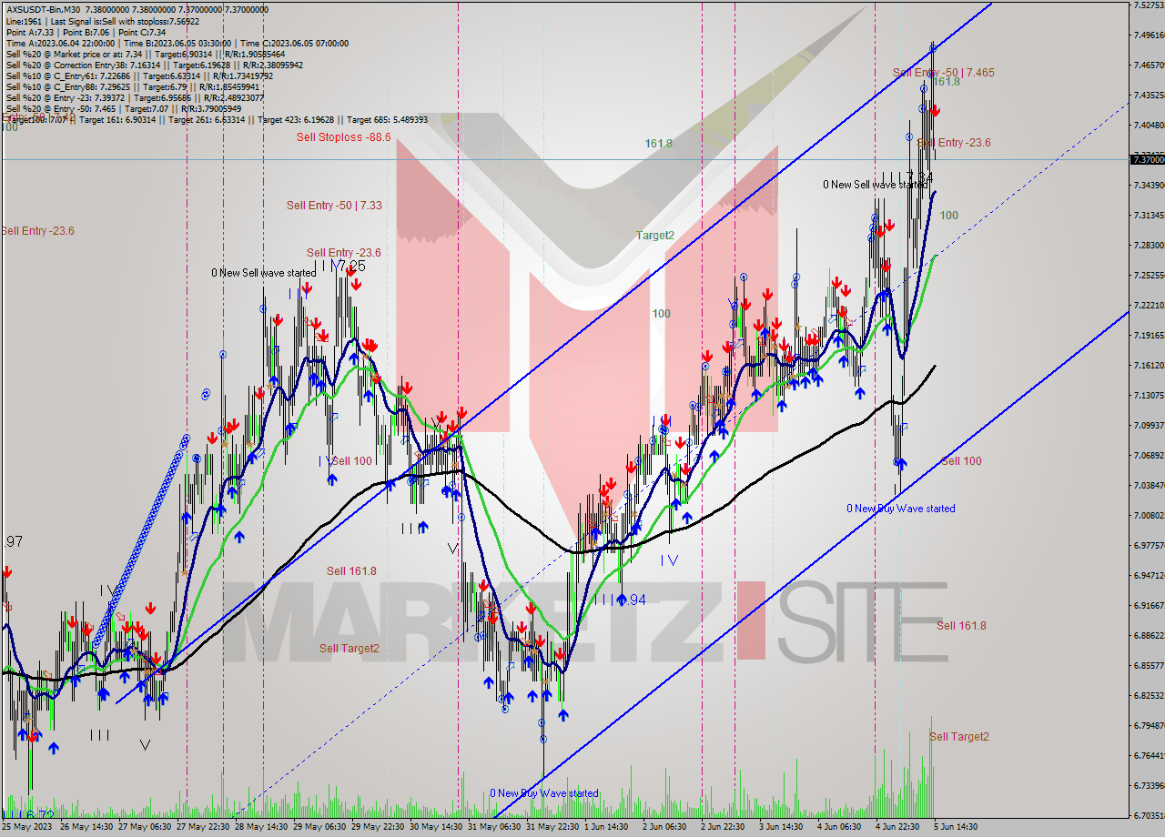Screen dimensions: 1165x837
Task: Click the '1 Jun 14:30' time axis label
Action: [x=606, y=827]
